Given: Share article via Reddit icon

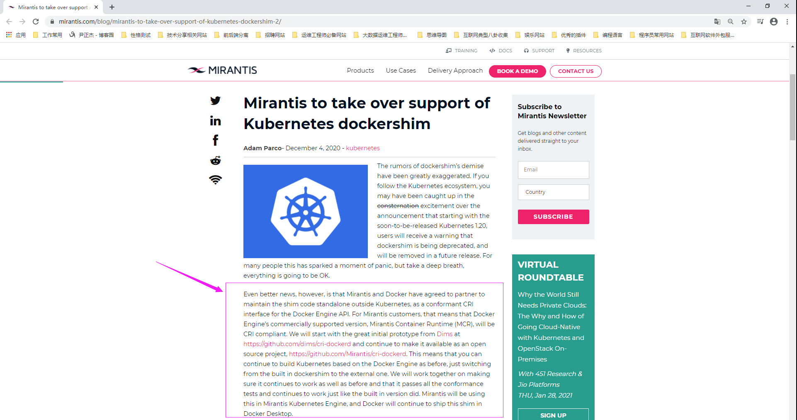Looking at the screenshot, I should [x=215, y=161].
